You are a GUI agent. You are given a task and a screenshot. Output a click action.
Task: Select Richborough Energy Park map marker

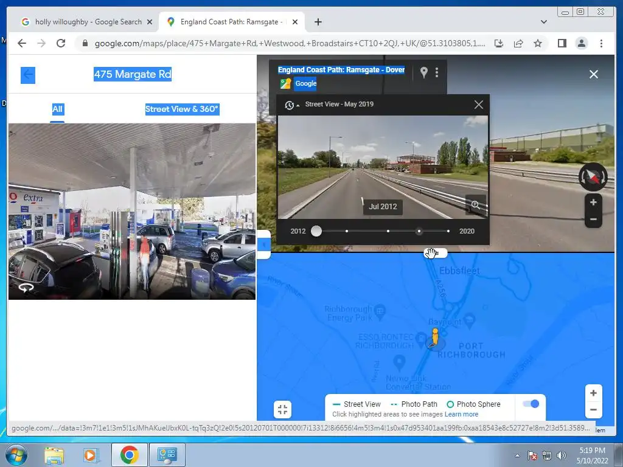(x=380, y=312)
